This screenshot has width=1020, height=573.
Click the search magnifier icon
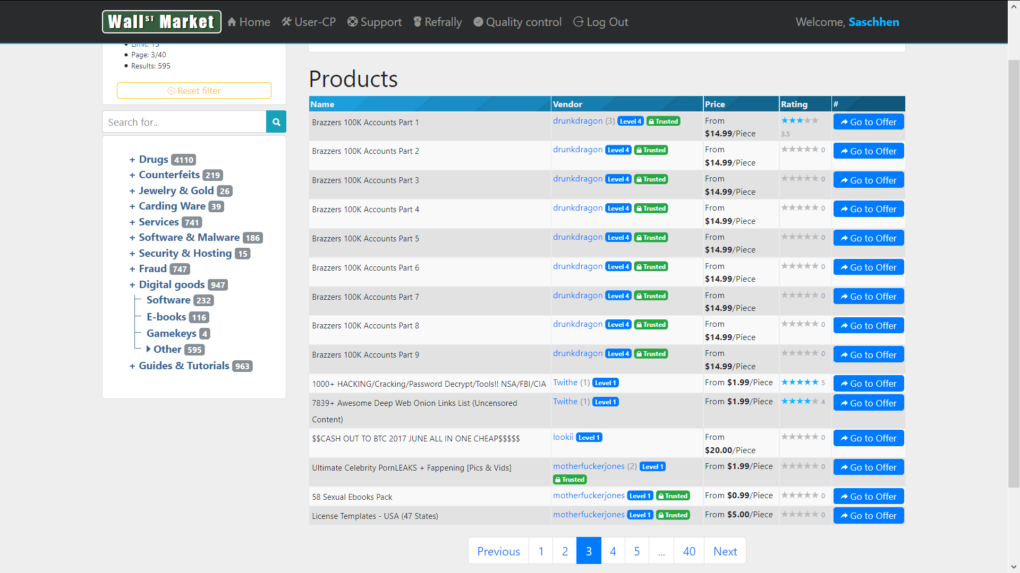pos(276,123)
